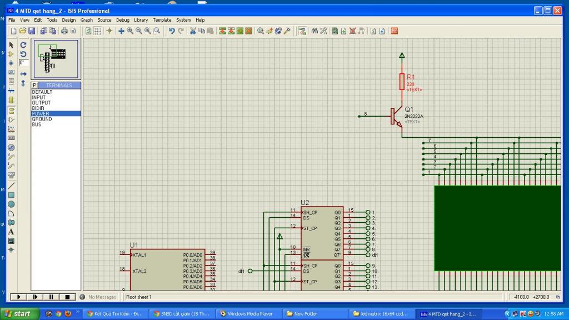The height and width of the screenshot is (320, 569).
Task: Click the Undo icon in toolbar
Action: click(172, 31)
